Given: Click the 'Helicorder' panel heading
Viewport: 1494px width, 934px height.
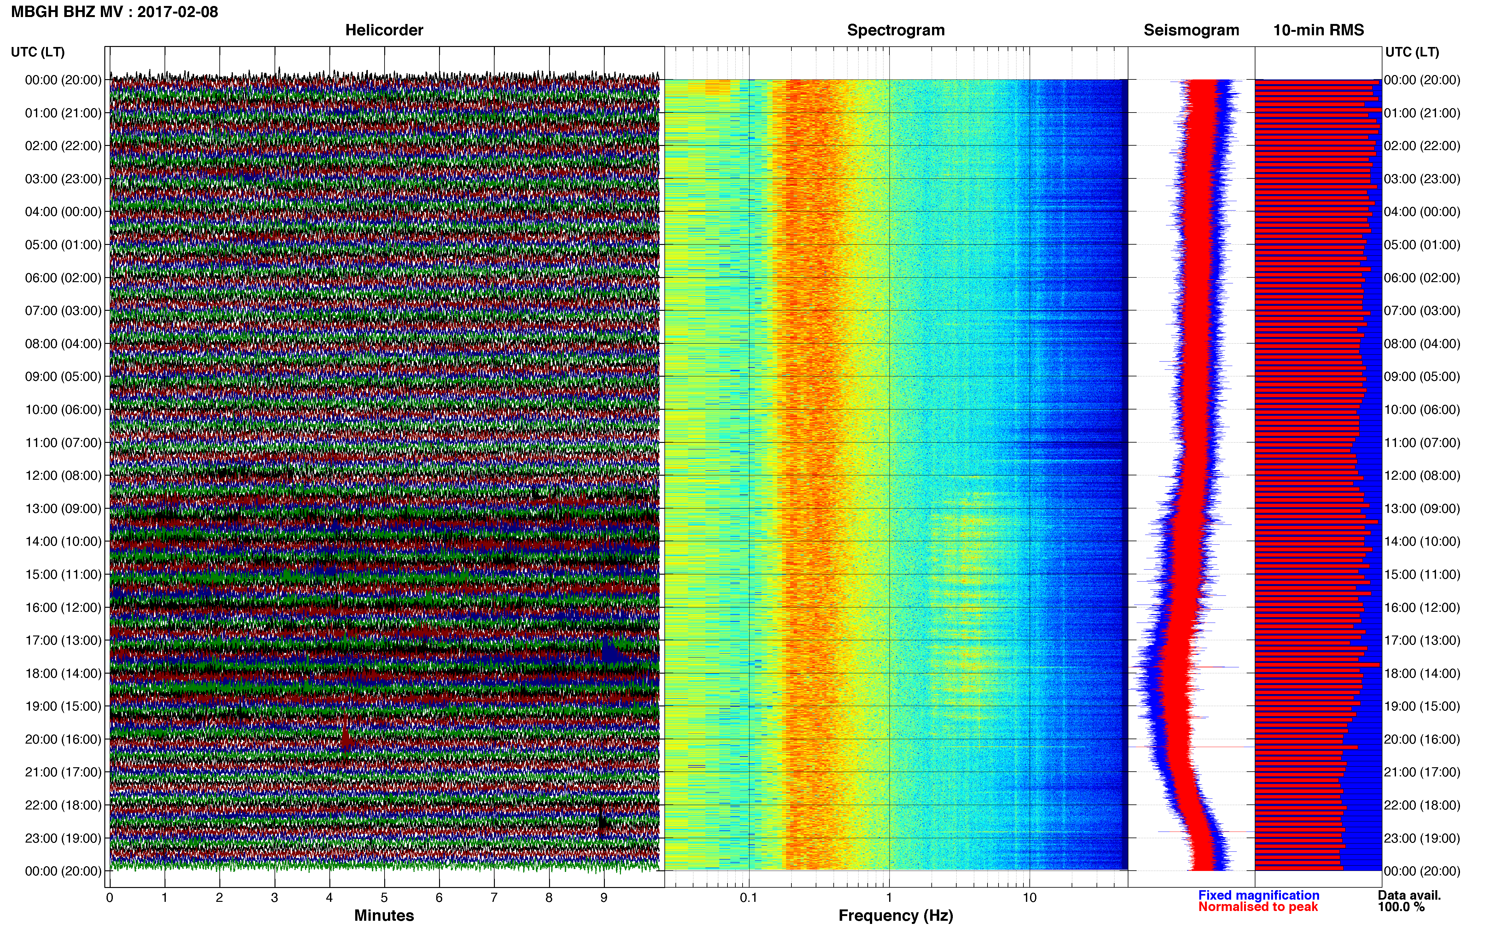Looking at the screenshot, I should click(x=384, y=30).
